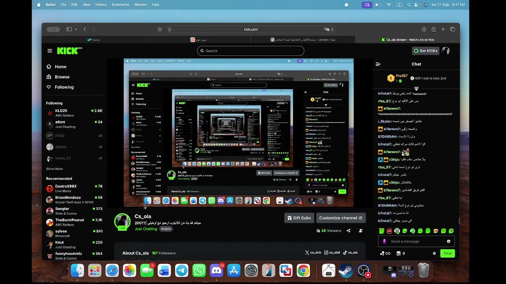This screenshot has height=284, width=506.
Task: Open TheBurntPeanut recommended channel
Action: point(74,222)
